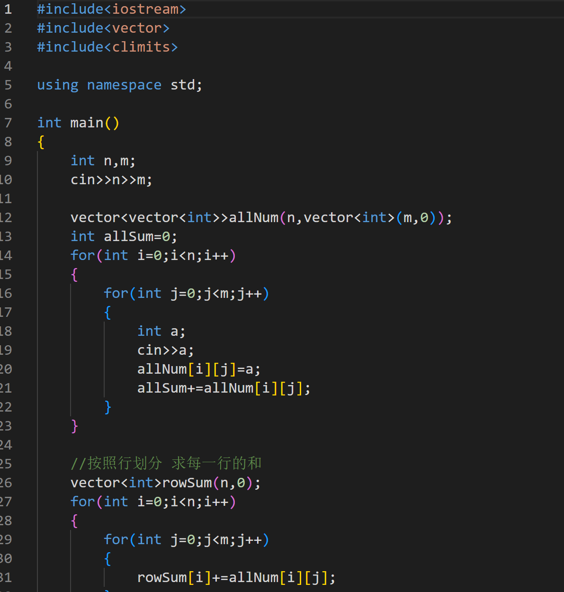Image resolution: width=564 pixels, height=592 pixels.
Task: Click the #include<climits> line
Action: 107,47
